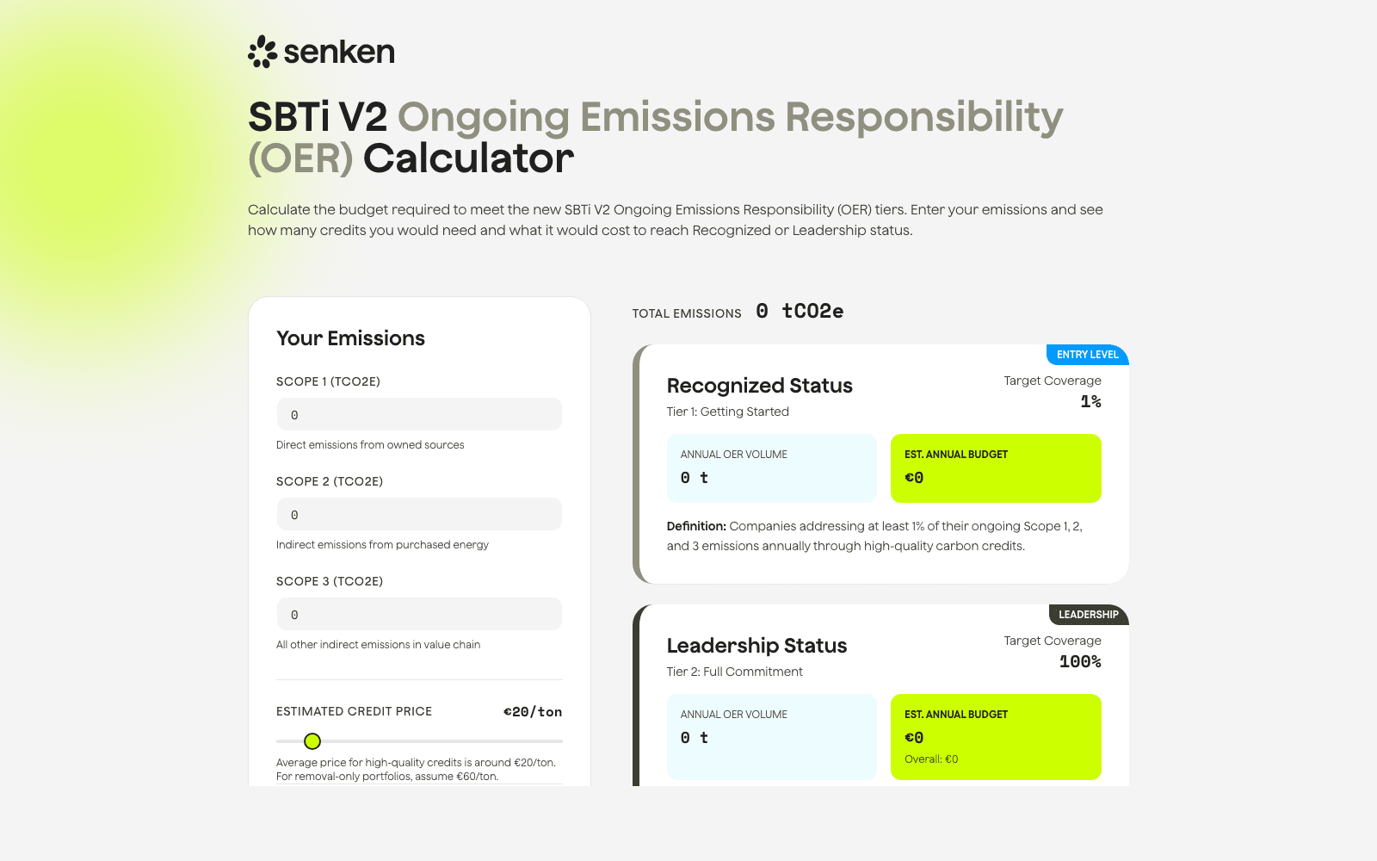This screenshot has height=861, width=1377.
Task: Click the 'Tier 1: Getting Started' text
Action: [x=727, y=412]
